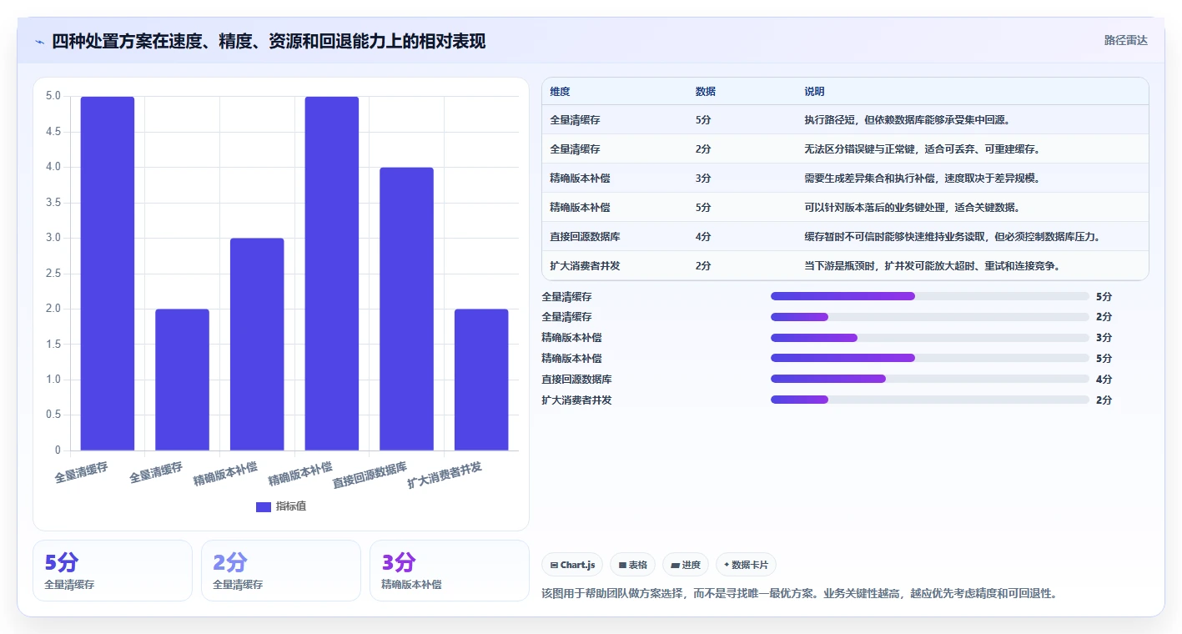Open the 5分 全量清缓存 data card
1182x634 pixels.
[113, 571]
